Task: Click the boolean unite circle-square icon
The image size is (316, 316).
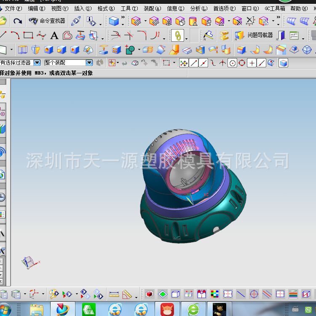Action: point(130,50)
